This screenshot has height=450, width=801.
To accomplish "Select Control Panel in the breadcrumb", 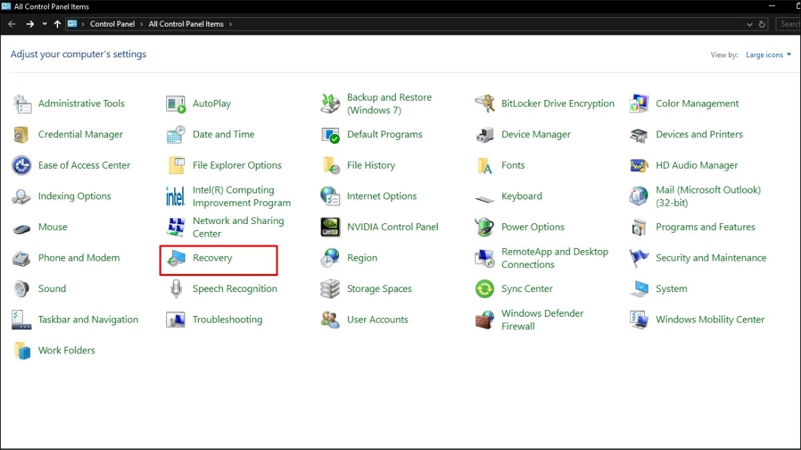I will [112, 24].
